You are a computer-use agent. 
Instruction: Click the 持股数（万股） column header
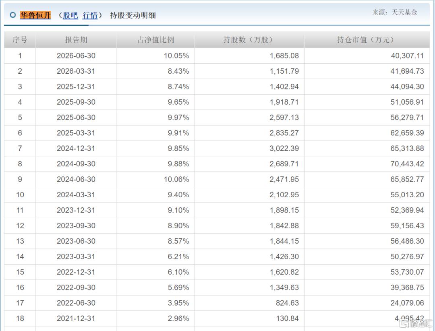pyautogui.click(x=249, y=40)
